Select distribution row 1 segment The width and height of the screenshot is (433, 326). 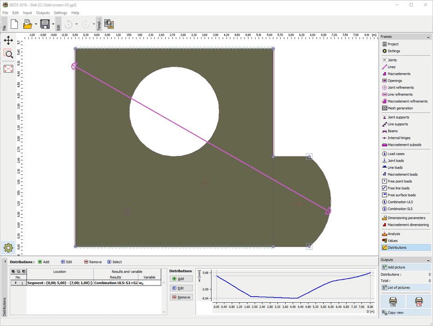(x=60, y=283)
